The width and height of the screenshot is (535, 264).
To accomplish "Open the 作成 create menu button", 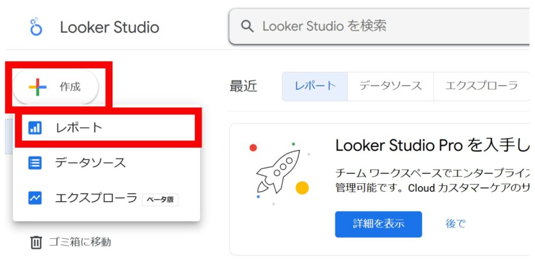I will pyautogui.click(x=56, y=87).
